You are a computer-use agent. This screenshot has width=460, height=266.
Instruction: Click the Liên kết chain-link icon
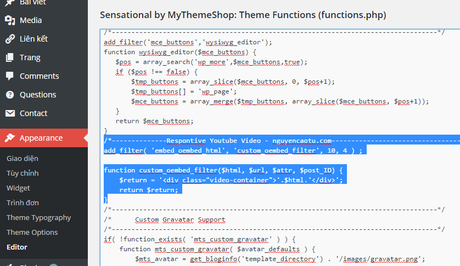tap(10, 39)
